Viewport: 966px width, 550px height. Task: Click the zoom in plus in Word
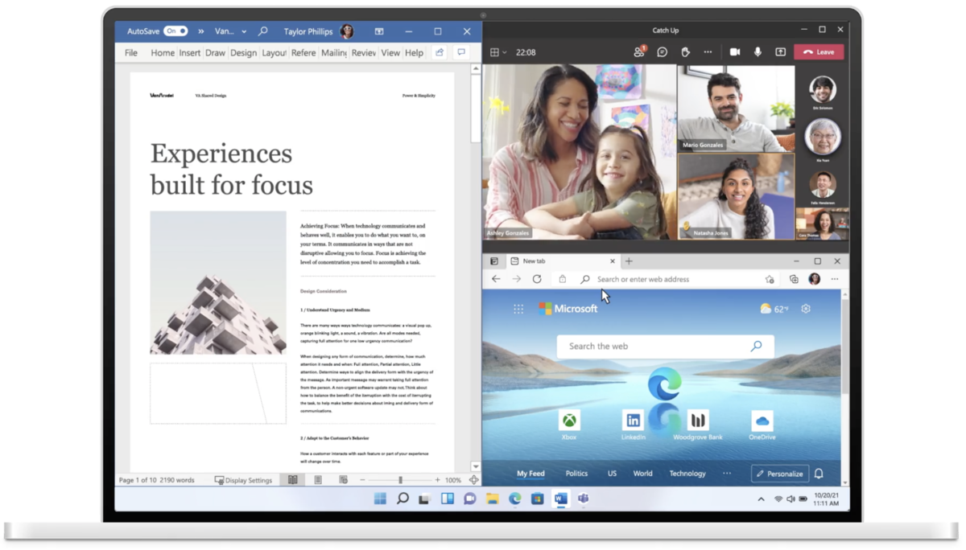[437, 480]
